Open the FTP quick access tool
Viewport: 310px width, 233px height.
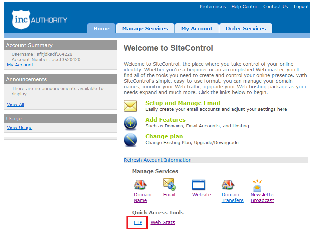(138, 222)
